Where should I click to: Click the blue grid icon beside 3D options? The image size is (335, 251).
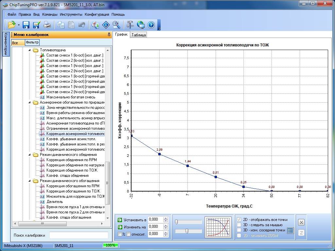pos(290,231)
